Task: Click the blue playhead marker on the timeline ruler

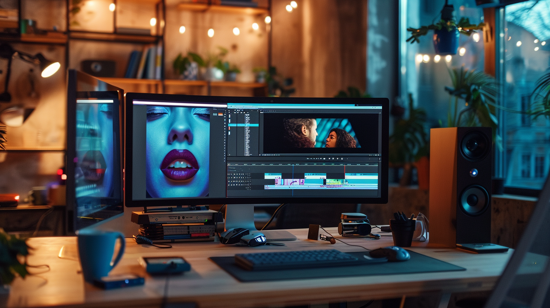Action: [294, 165]
